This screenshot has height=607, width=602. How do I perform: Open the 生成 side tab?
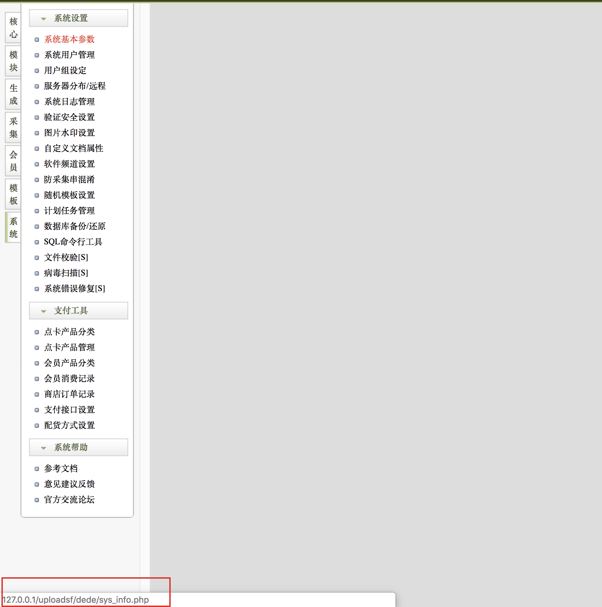[13, 95]
